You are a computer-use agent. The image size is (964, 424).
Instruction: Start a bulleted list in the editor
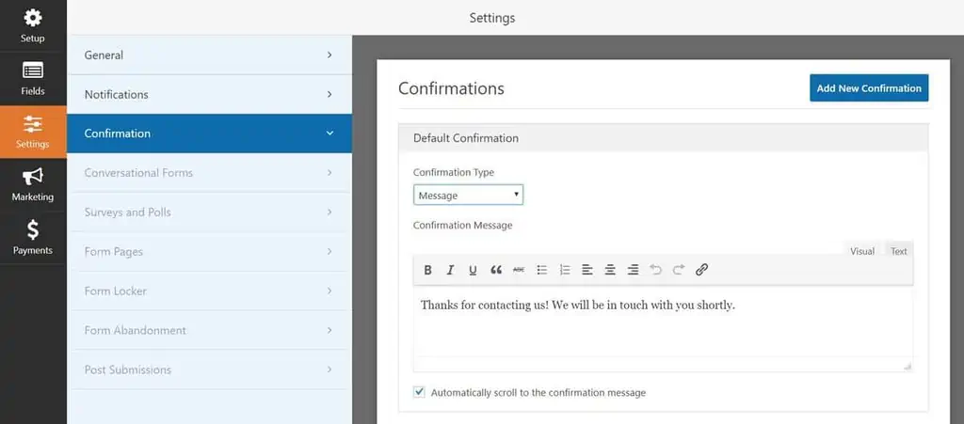[542, 270]
